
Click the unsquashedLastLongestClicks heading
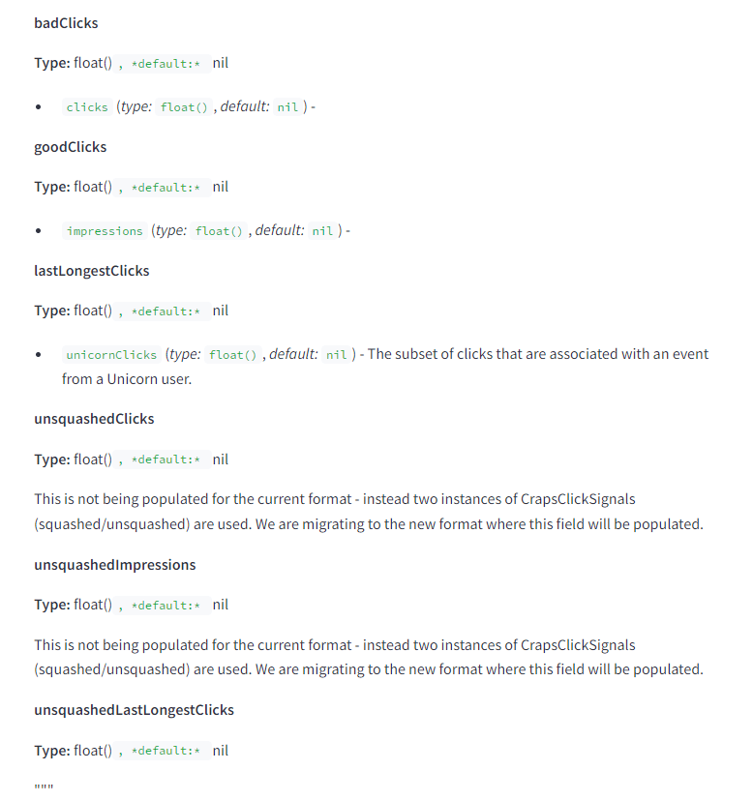(x=134, y=710)
